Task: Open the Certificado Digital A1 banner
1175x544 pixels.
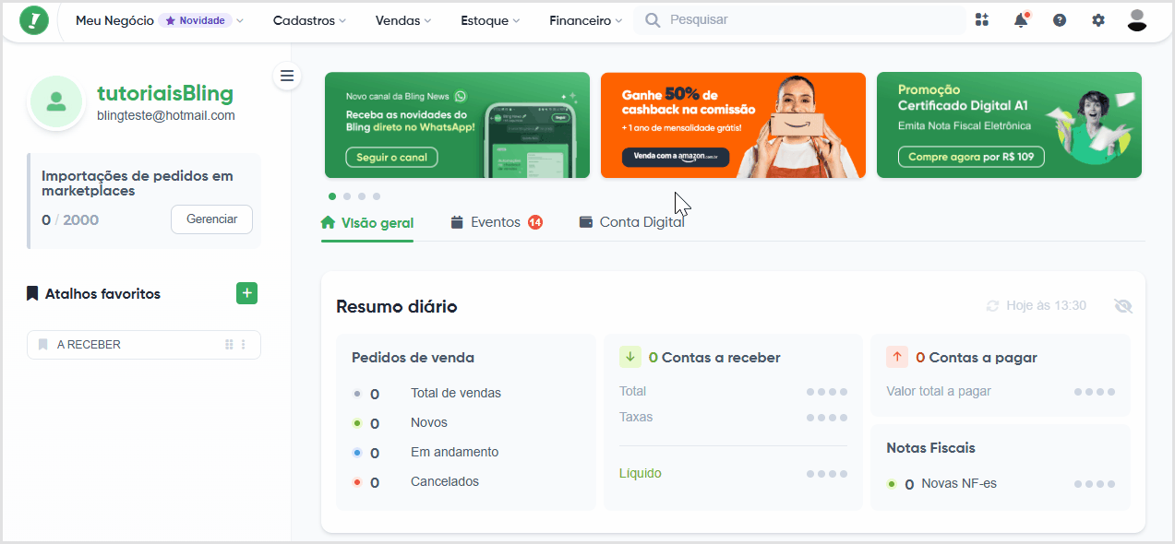Action: click(x=1009, y=124)
